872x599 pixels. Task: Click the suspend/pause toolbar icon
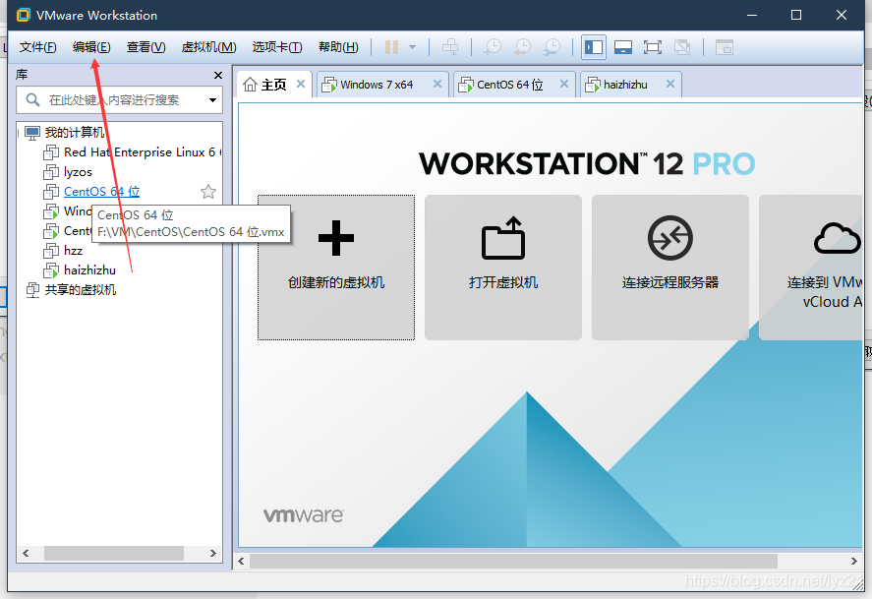pyautogui.click(x=391, y=47)
